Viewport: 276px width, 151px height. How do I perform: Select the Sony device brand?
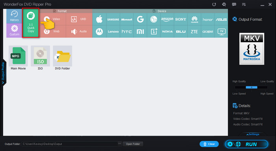point(181,19)
